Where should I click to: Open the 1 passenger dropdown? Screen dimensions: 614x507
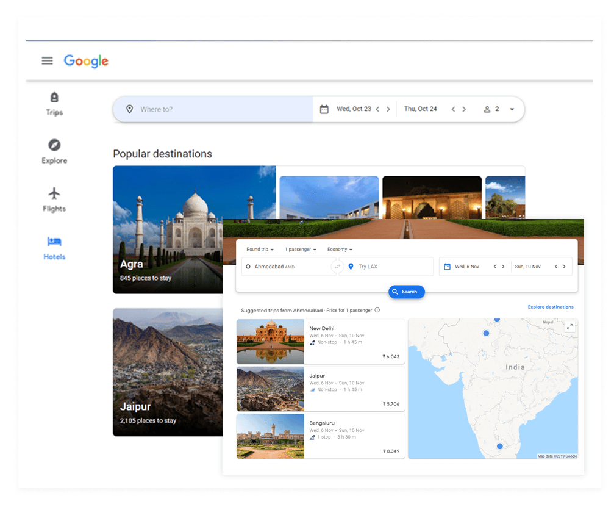tap(301, 249)
